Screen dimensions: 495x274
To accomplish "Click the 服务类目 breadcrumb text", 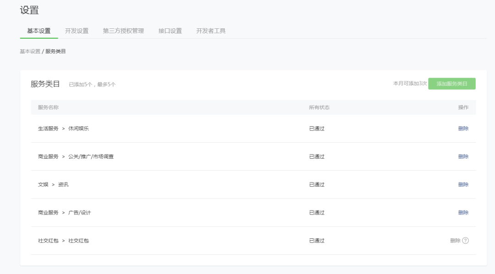I will (x=55, y=51).
